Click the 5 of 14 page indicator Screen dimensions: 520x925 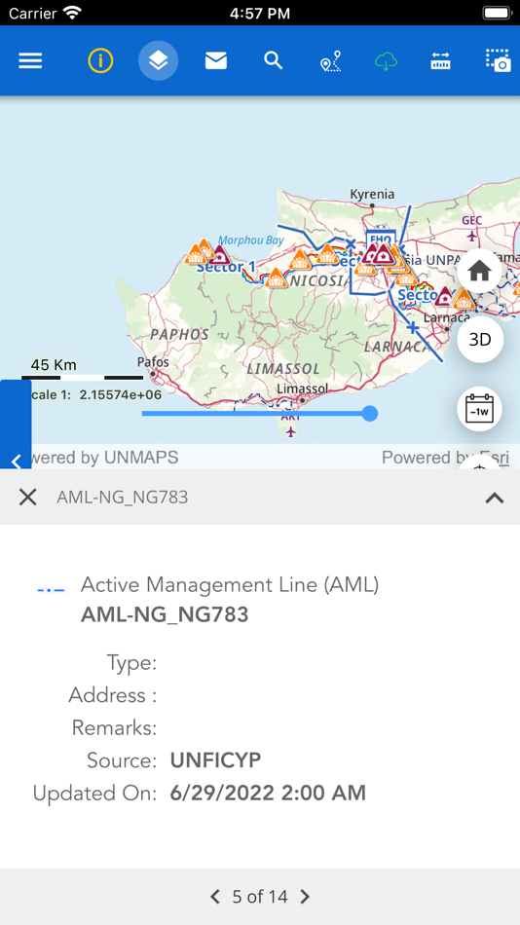point(260,897)
